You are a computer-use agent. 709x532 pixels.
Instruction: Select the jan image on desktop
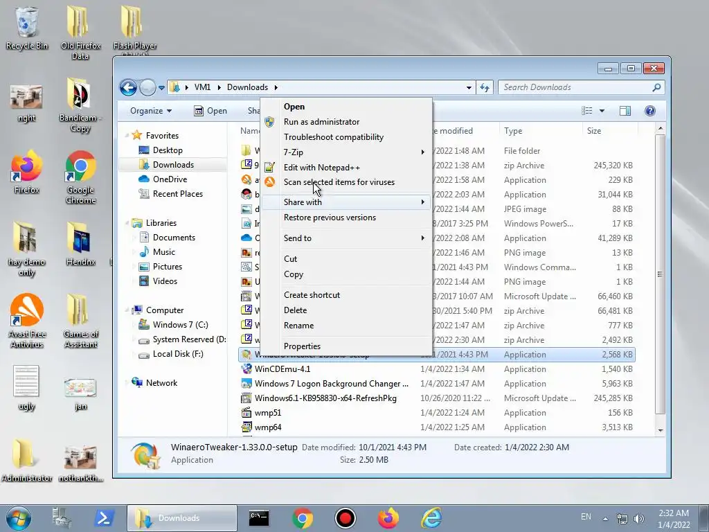click(x=80, y=393)
